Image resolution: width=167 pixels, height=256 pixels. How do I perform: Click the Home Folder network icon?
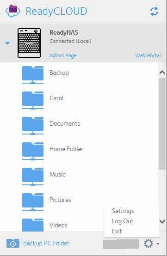click(x=33, y=151)
